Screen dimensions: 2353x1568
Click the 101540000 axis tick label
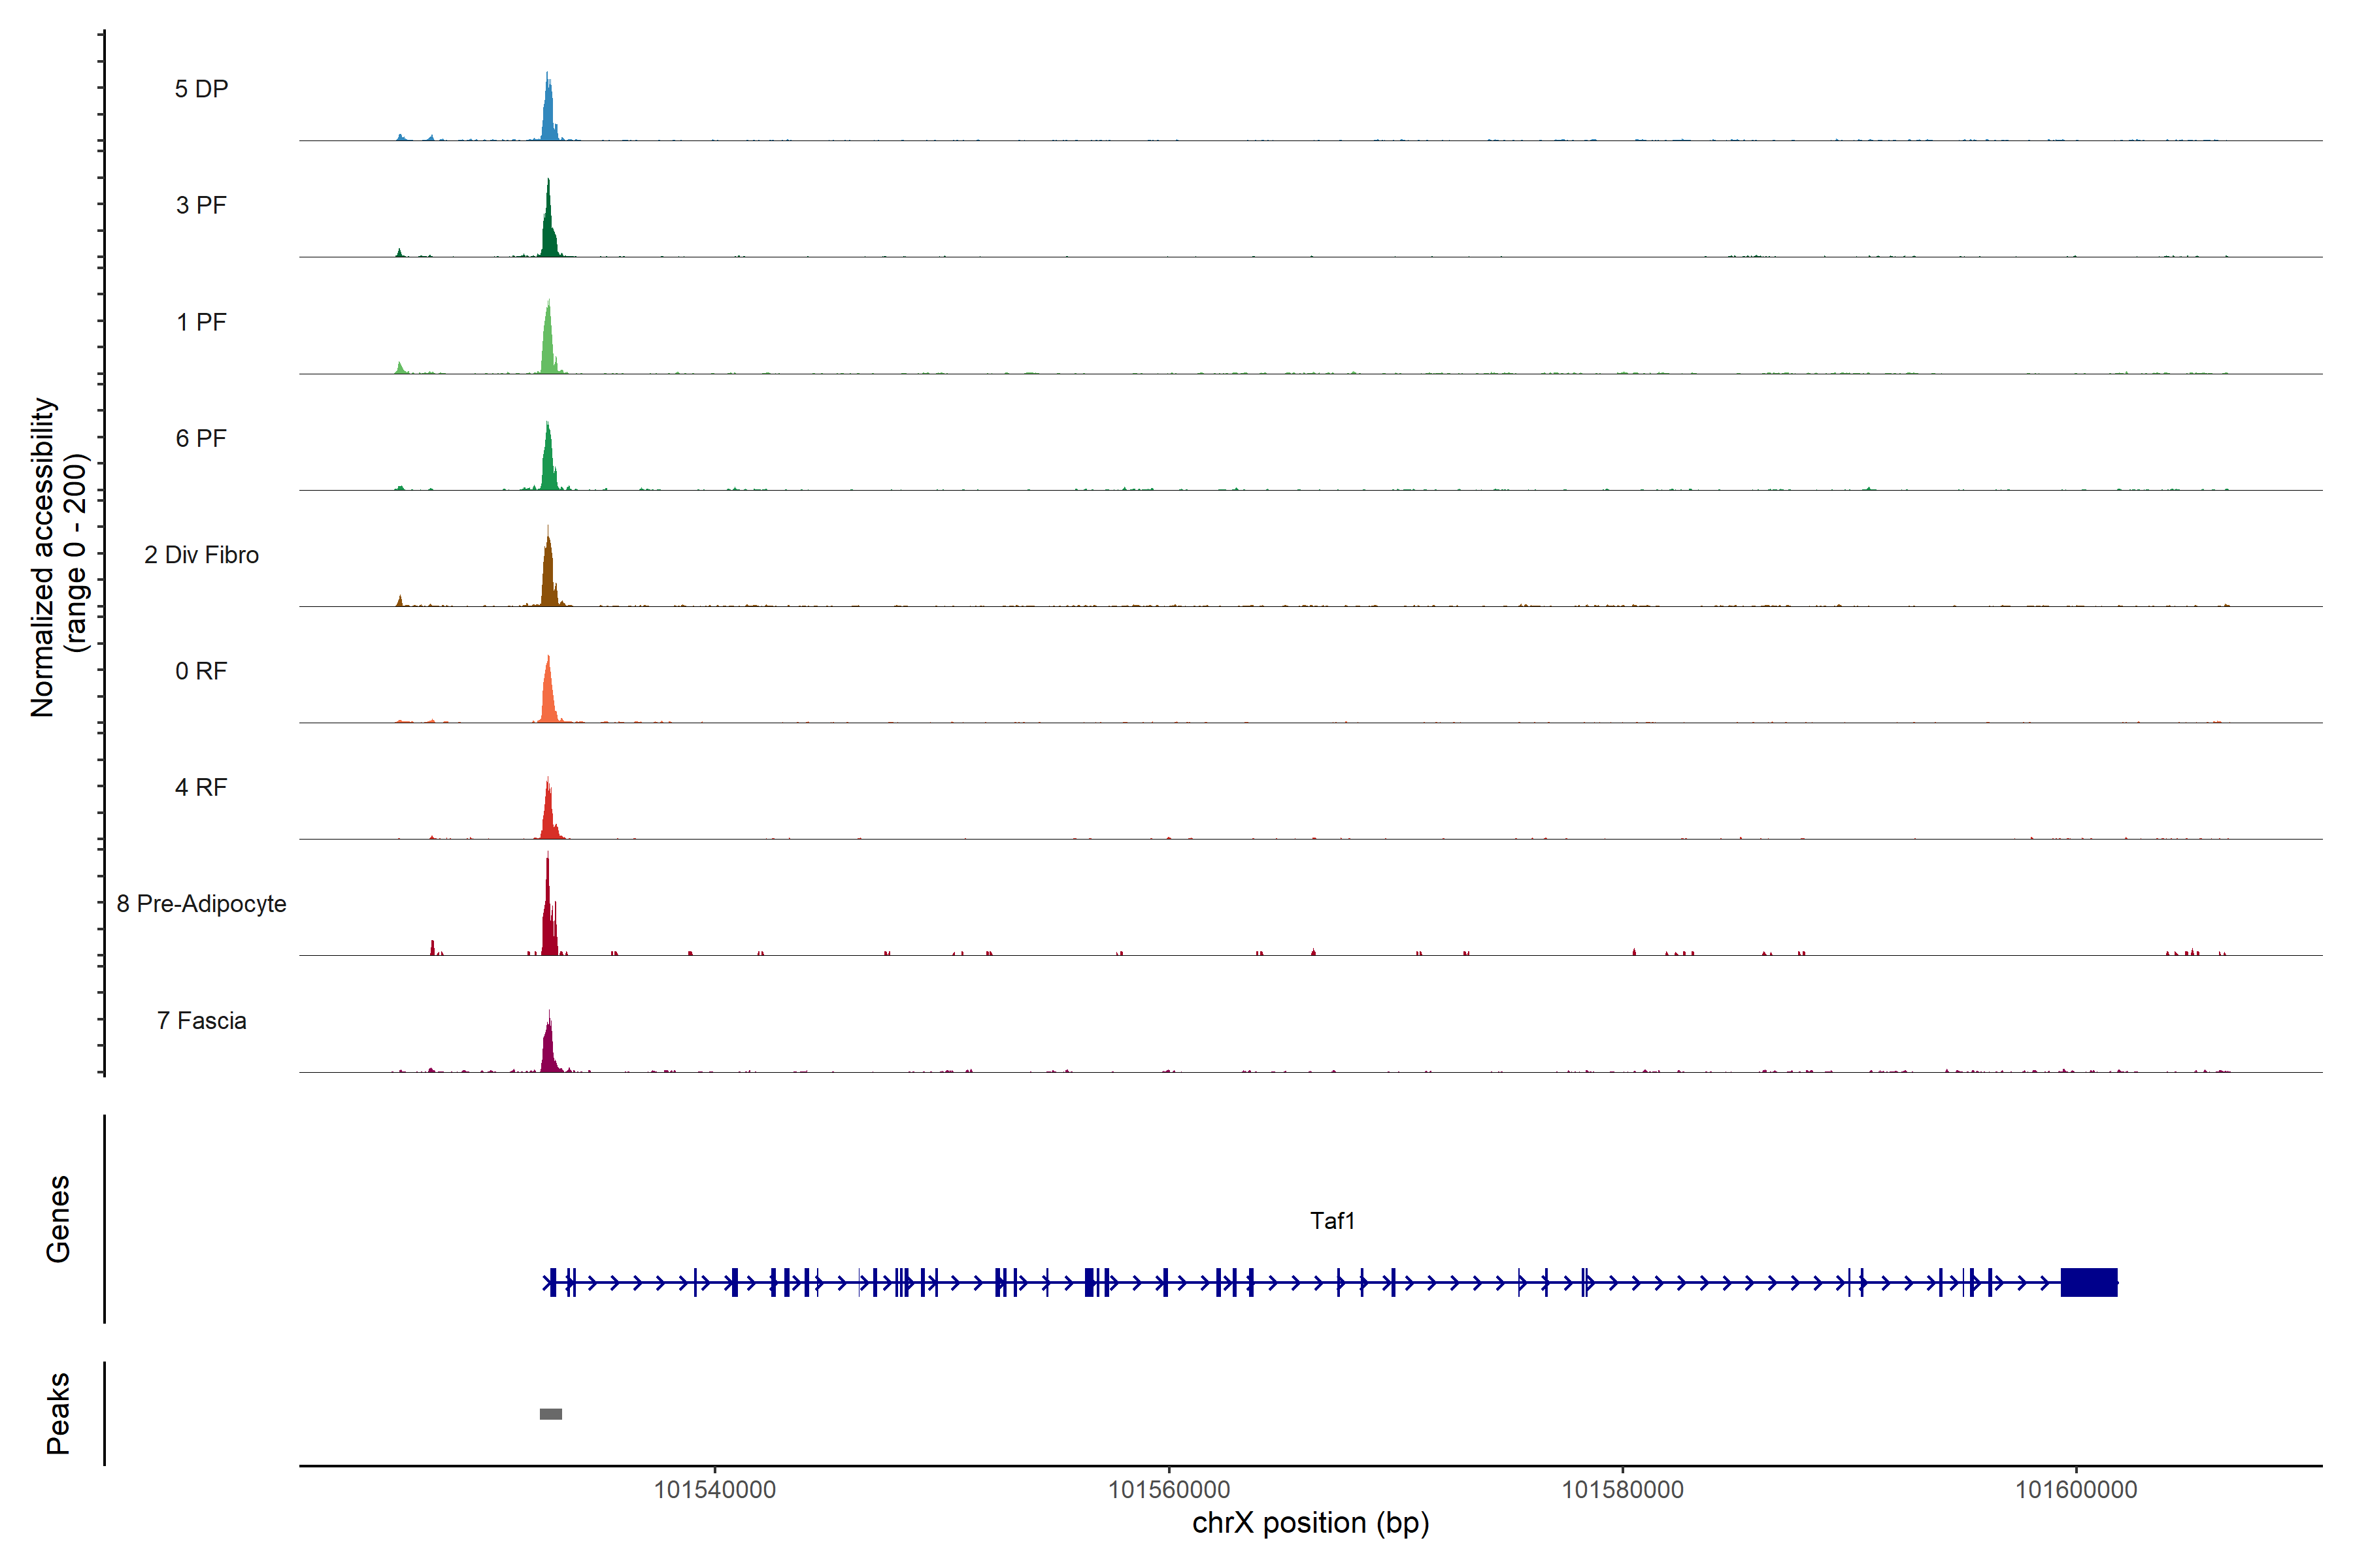pyautogui.click(x=714, y=1490)
